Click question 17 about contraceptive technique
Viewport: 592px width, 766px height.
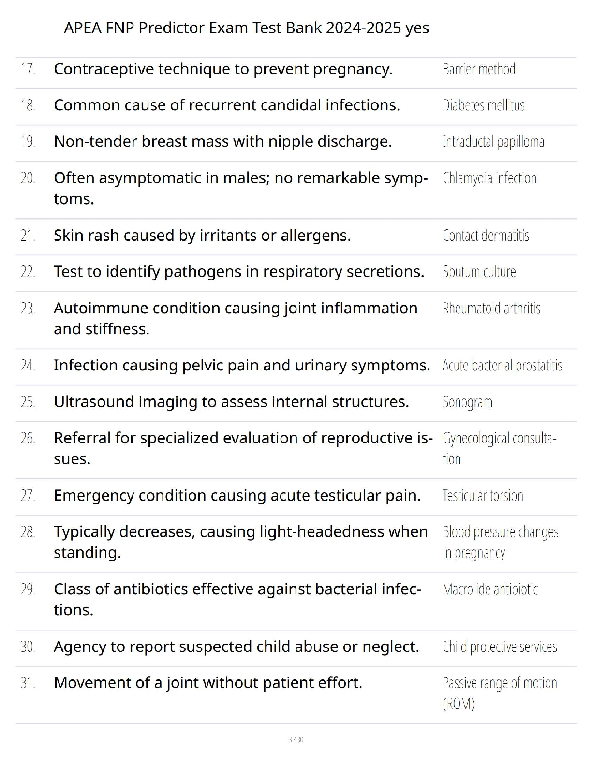[x=223, y=69]
